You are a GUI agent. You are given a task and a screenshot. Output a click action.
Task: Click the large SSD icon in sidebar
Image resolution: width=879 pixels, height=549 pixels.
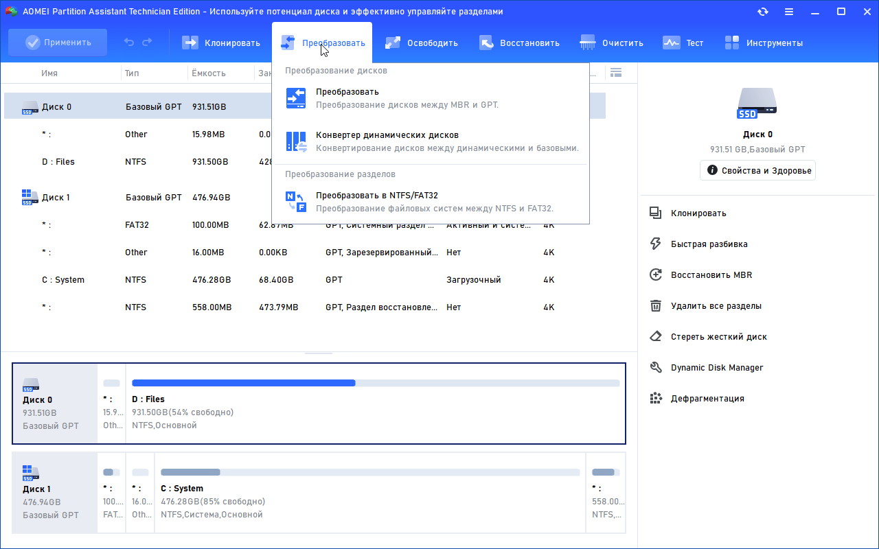click(x=757, y=104)
